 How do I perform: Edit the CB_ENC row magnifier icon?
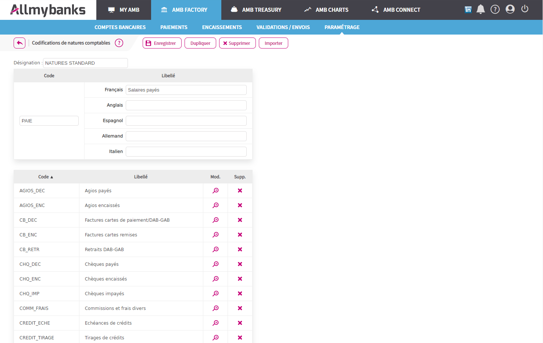(216, 235)
